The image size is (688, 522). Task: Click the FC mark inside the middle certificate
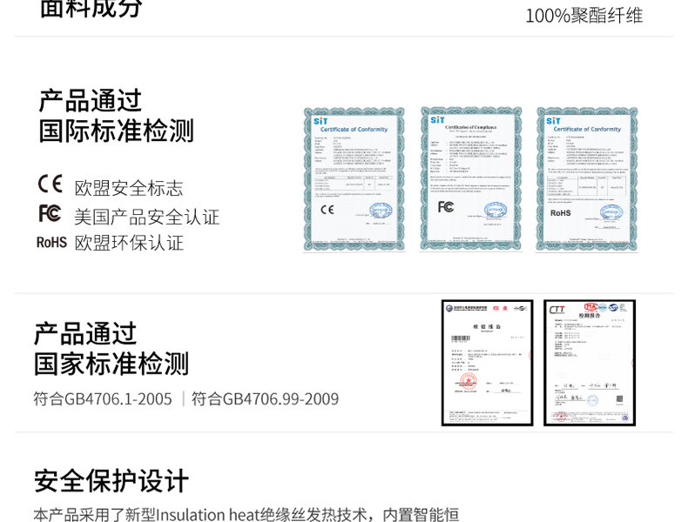(446, 206)
